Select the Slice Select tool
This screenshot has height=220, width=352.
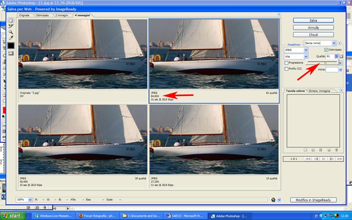[x=11, y=26]
